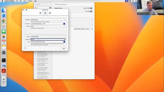Open the US Letter paper size dropdown
This screenshot has width=164, height=92.
[x=89, y=11]
